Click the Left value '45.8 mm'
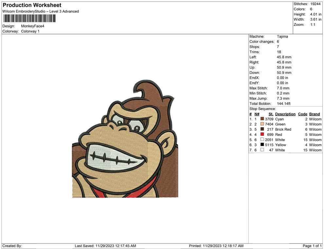Viewport: 324px width, 249px height. pyautogui.click(x=284, y=57)
